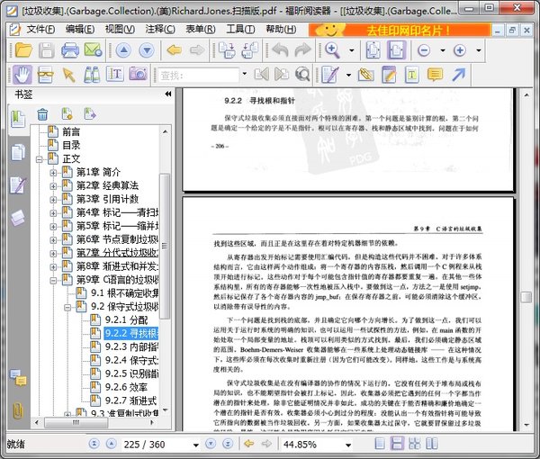Screen dimensions: 540x459
Task: Click the bookmark panel horizontal scrollbar
Action: [x=76, y=422]
